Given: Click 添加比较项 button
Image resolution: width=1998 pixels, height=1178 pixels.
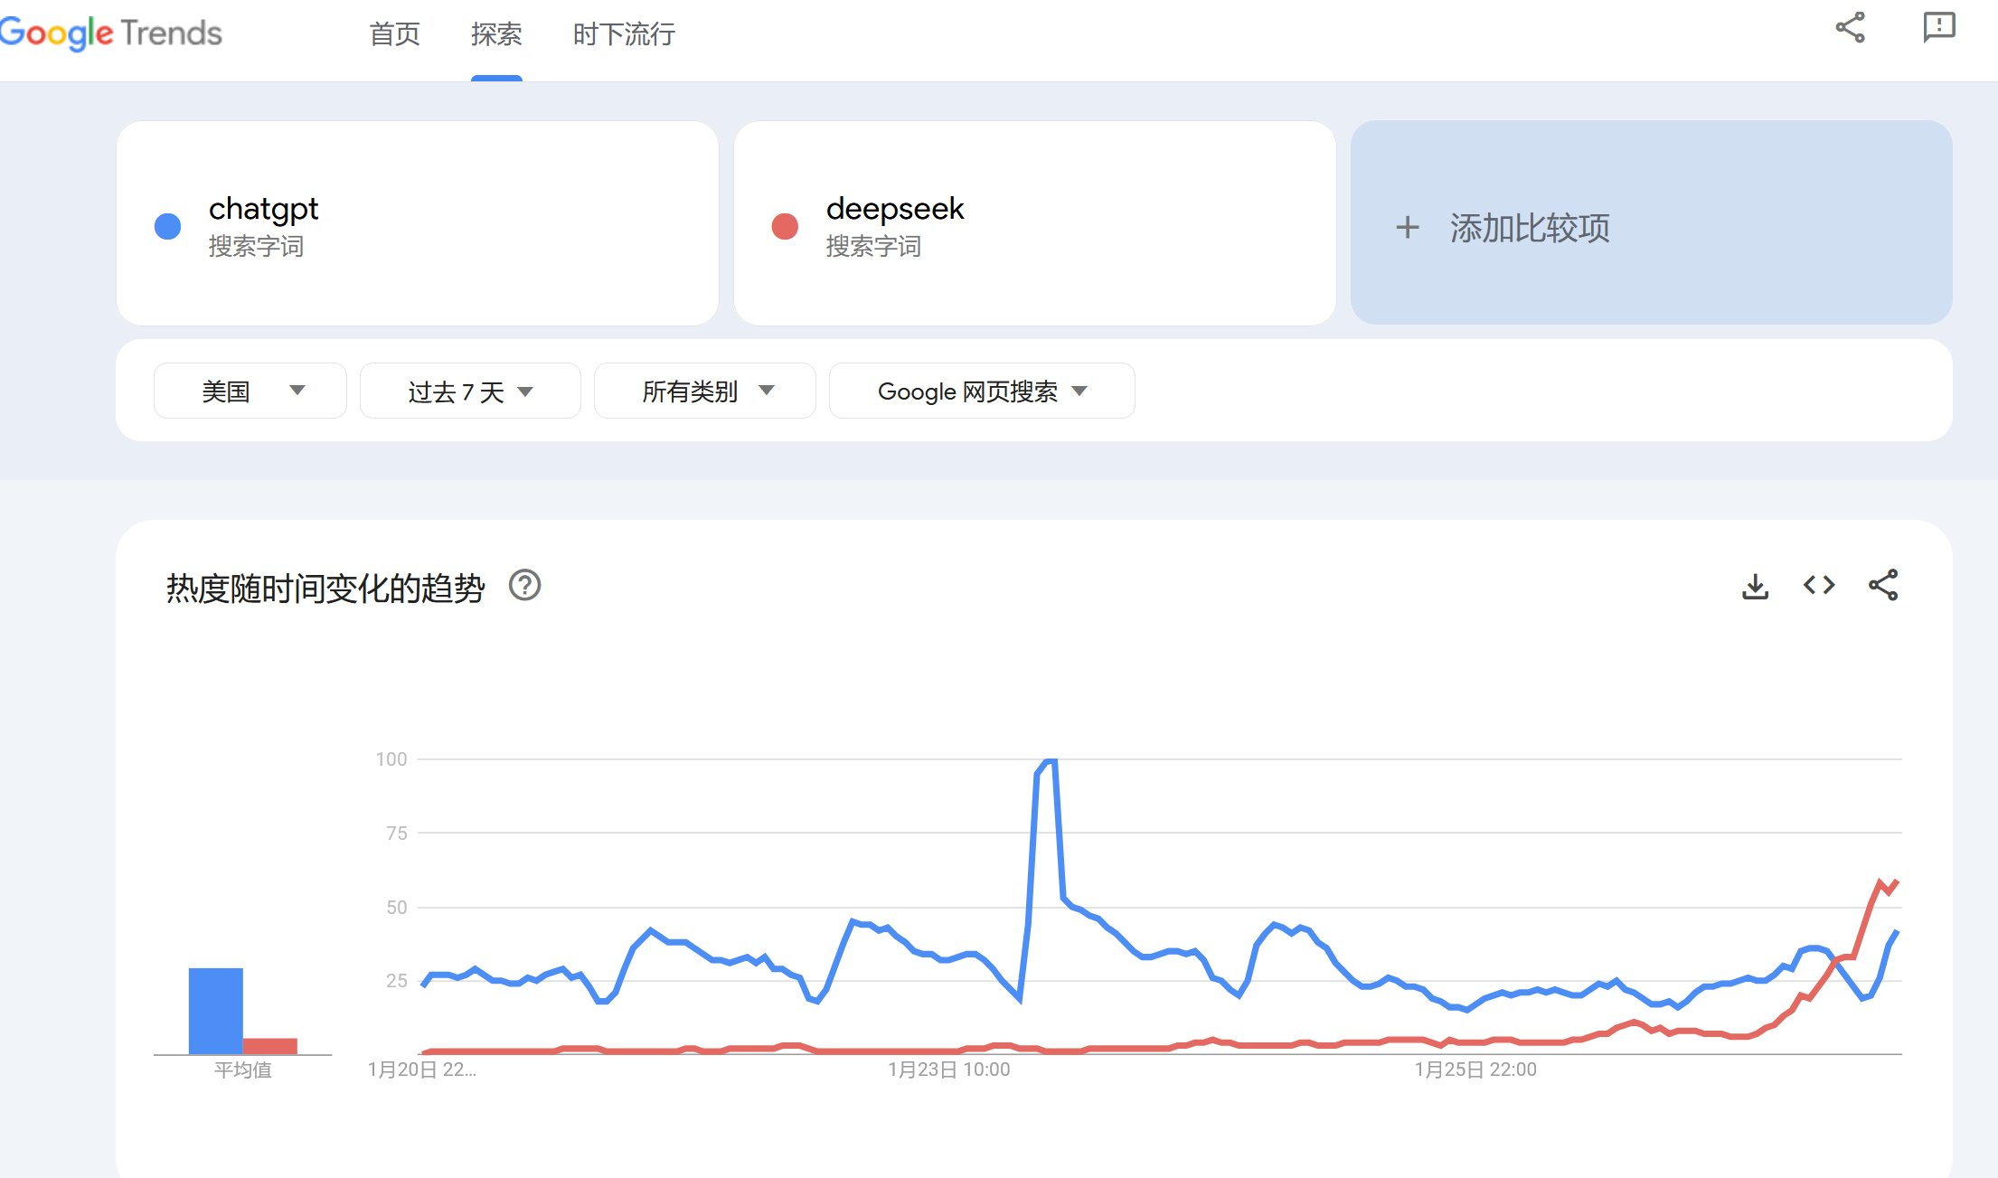Looking at the screenshot, I should click(1651, 222).
